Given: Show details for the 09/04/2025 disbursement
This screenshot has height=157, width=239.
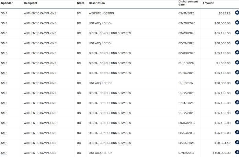Looking at the screenshot, I should click(x=237, y=122).
